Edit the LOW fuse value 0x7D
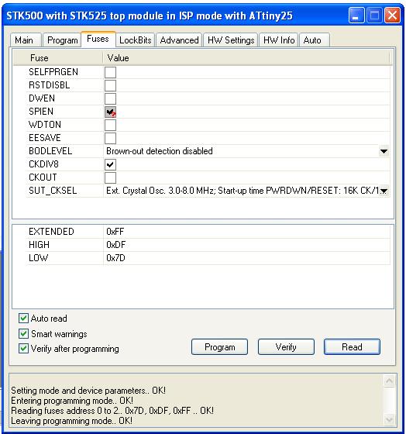 [115, 258]
